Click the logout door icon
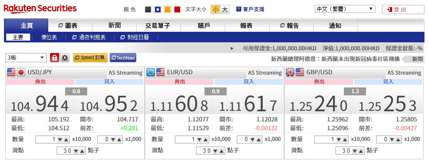This screenshot has height=166, width=428. (x=389, y=10)
